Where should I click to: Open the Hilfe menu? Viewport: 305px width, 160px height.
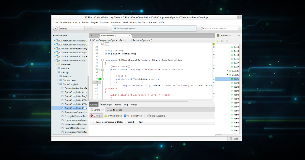(161, 22)
